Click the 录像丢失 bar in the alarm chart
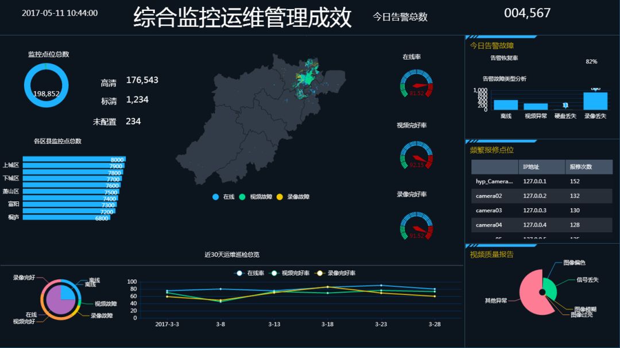 [x=595, y=101]
